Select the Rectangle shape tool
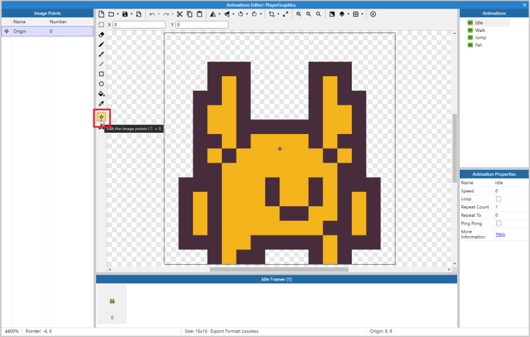 101,74
